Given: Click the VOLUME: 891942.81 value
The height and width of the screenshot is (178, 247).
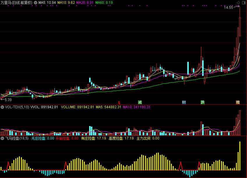Looking at the screenshot, I should [77, 107].
